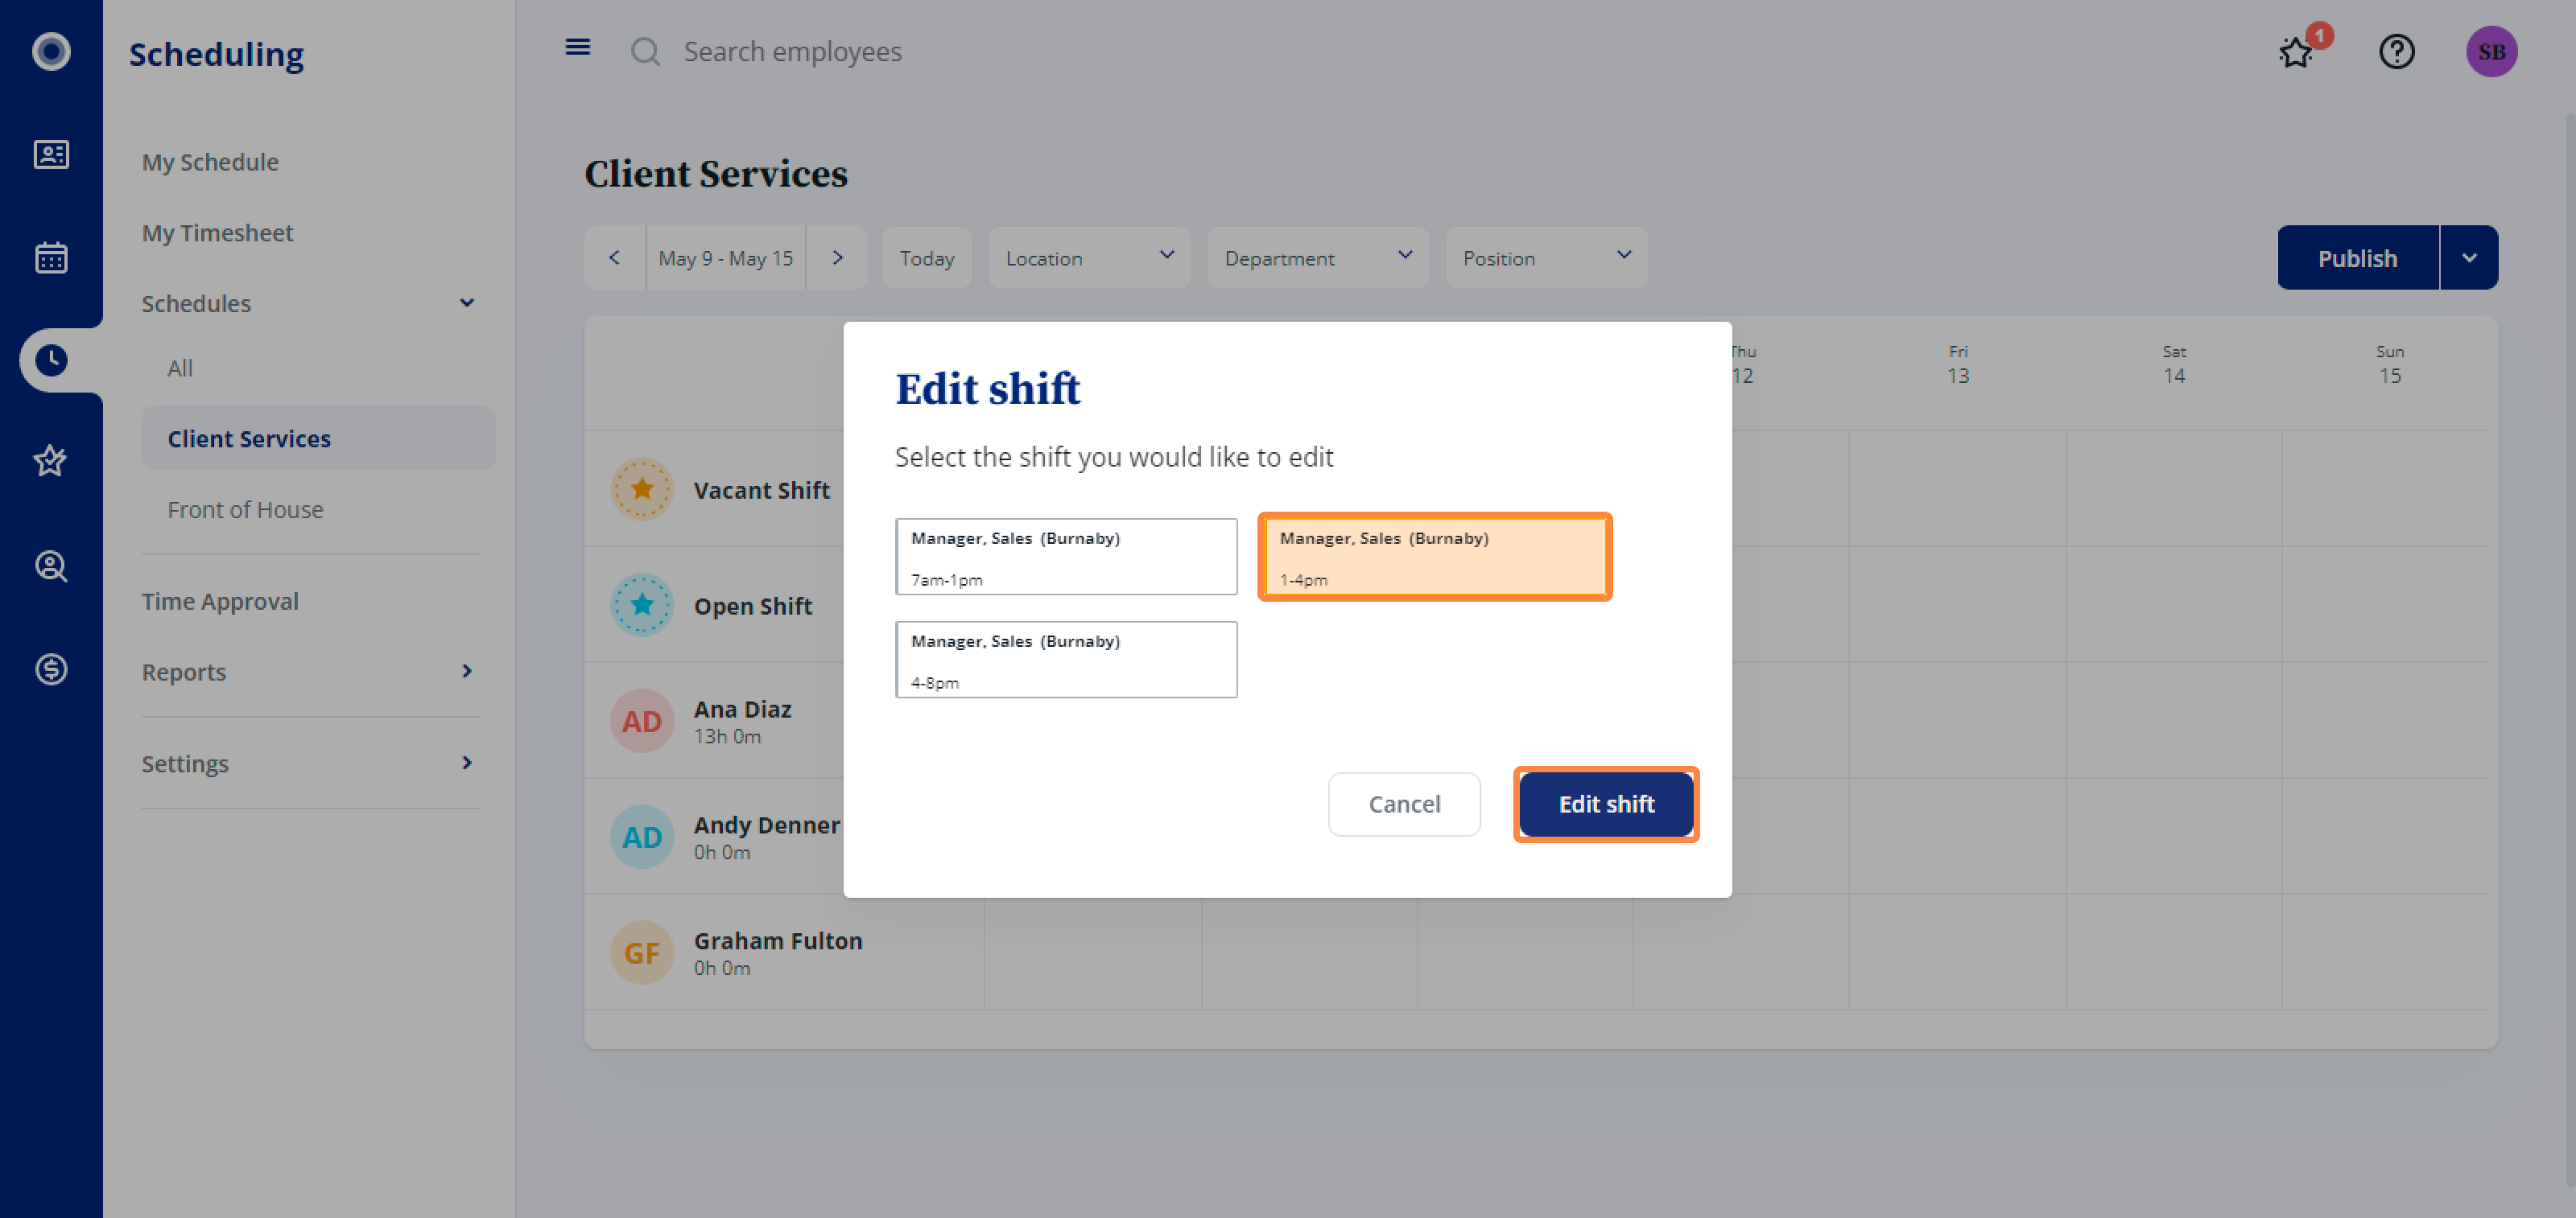This screenshot has width=2576, height=1218.
Task: Select Client Services schedule item
Action: (318, 438)
